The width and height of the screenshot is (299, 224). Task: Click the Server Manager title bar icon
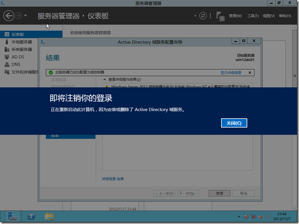[3, 3]
